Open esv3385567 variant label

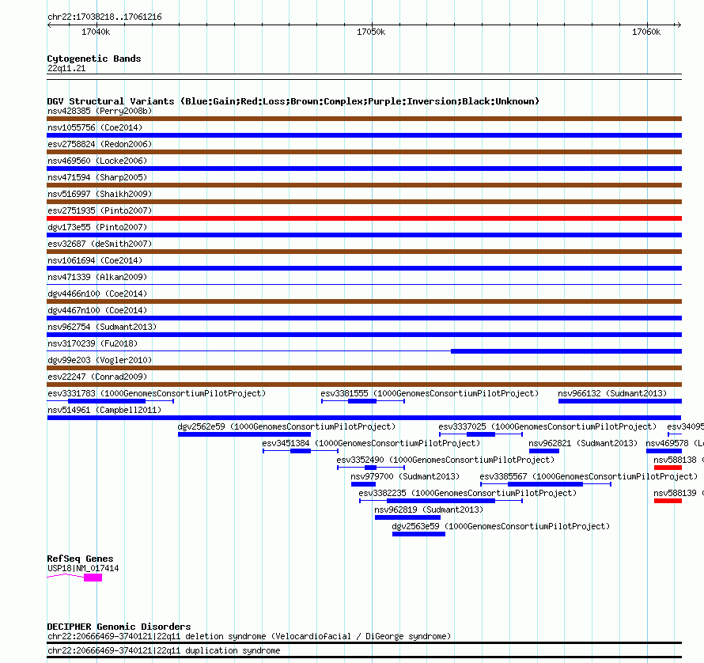coord(589,476)
